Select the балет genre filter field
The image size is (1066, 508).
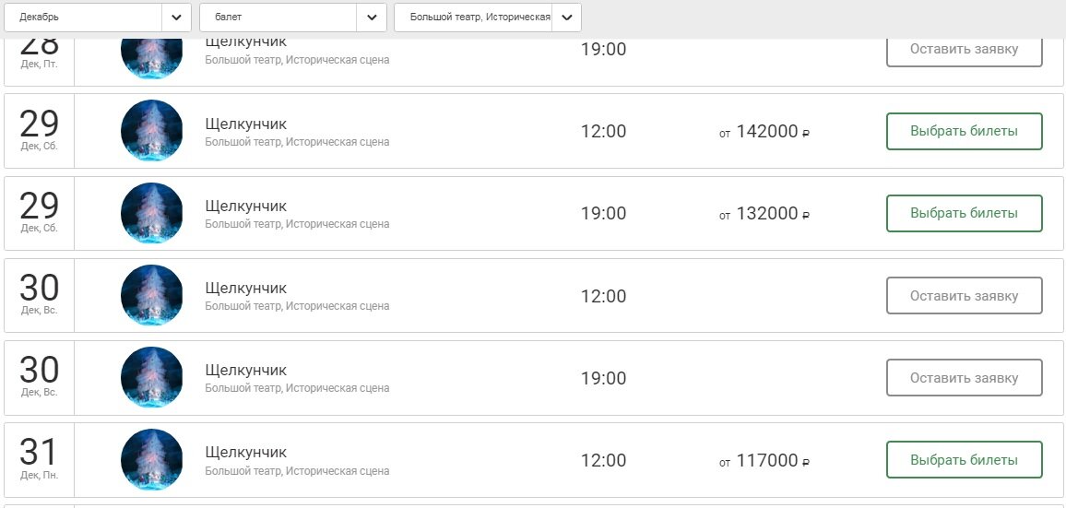277,18
